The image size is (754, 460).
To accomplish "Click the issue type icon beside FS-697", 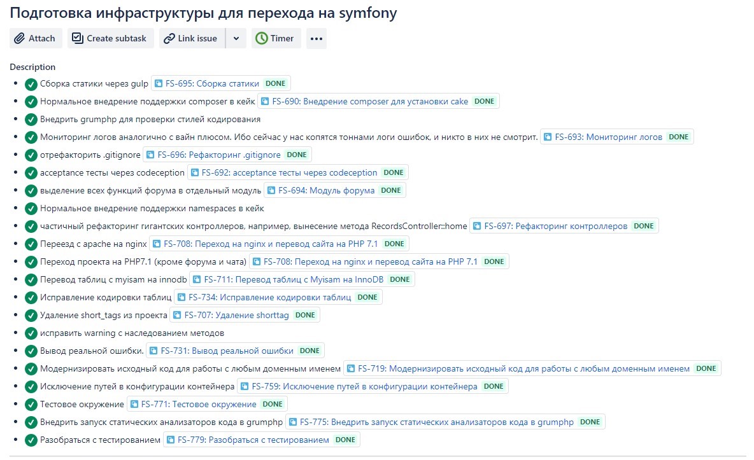I will [476, 226].
